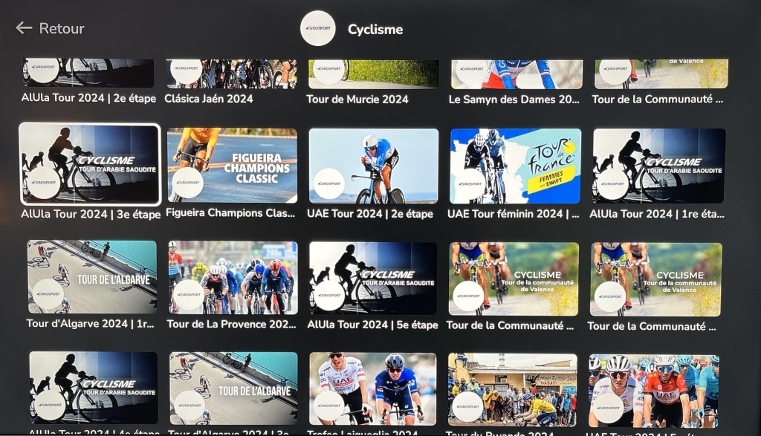Open UAE Tour 2024 2e étape video
The image size is (761, 436).
[373, 166]
